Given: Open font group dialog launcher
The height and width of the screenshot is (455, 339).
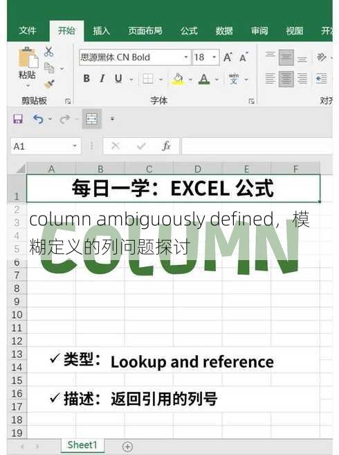Looking at the screenshot, I should point(251,101).
